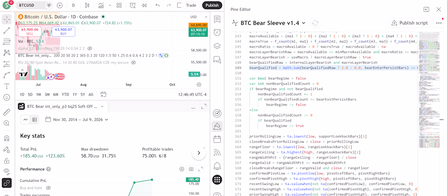The image size is (447, 196).
Task: Show hidden Alpha_L2 Strategy indicator
Action: click(90, 48)
